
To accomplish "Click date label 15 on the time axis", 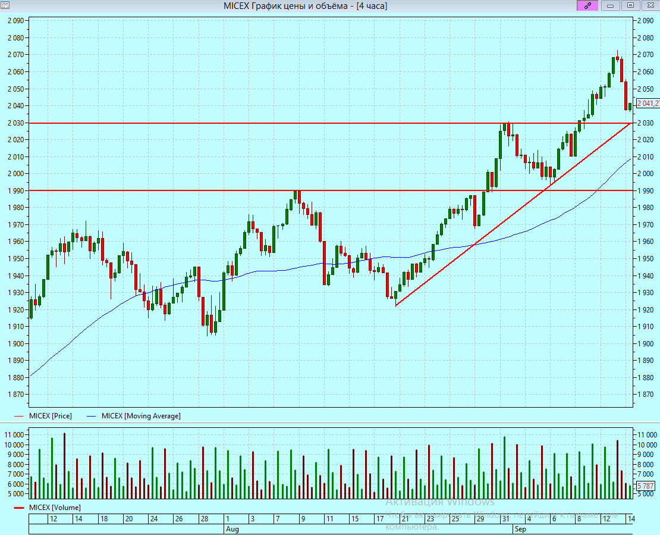I will click(355, 518).
